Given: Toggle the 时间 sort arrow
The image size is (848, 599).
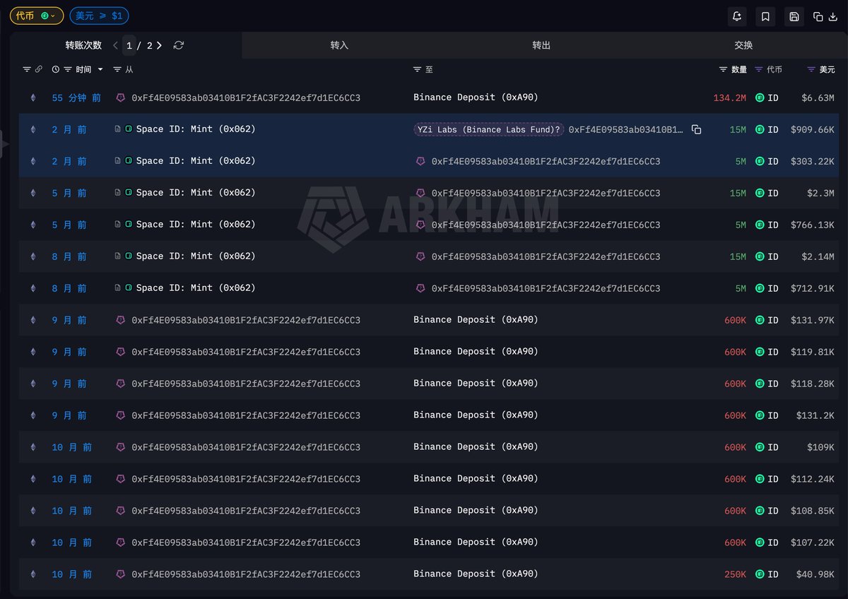Looking at the screenshot, I should (100, 69).
